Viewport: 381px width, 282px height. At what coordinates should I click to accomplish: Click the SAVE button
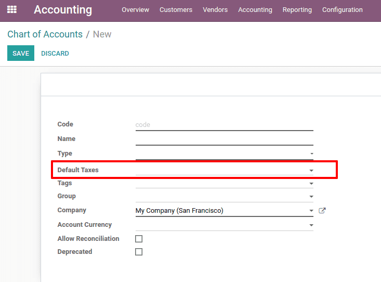click(21, 53)
